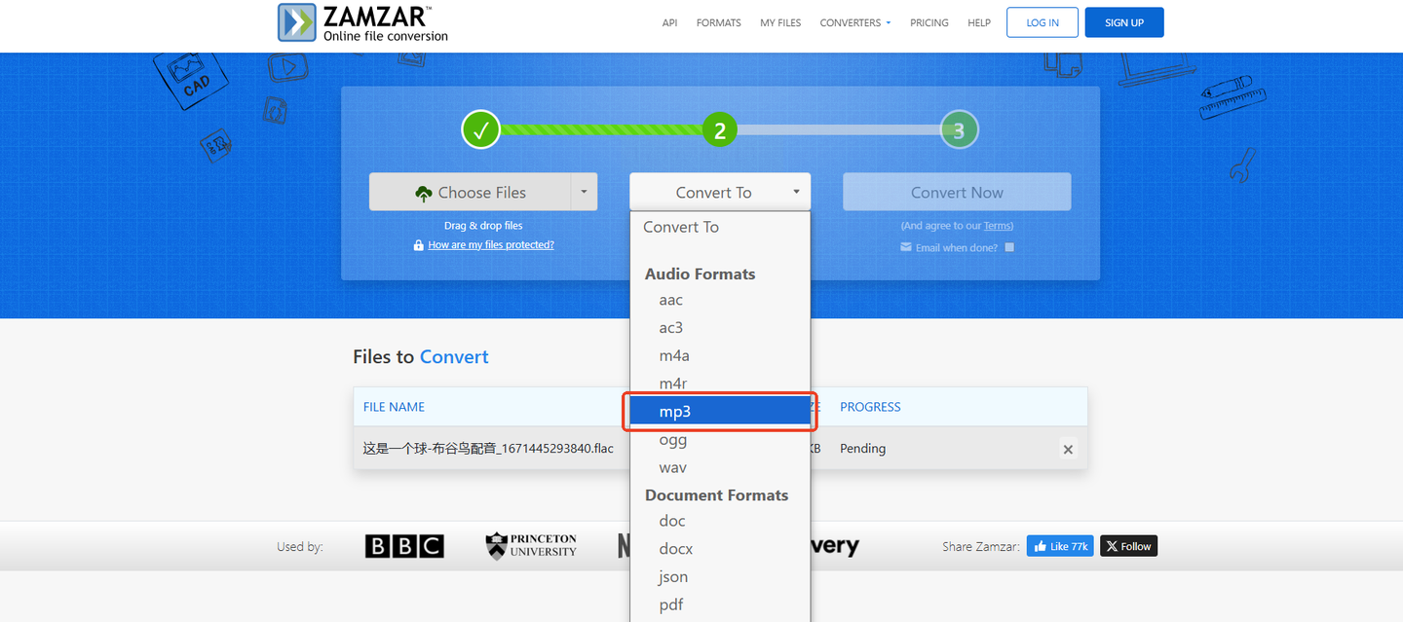Select wav format
Image resolution: width=1403 pixels, height=622 pixels.
[x=720, y=468]
